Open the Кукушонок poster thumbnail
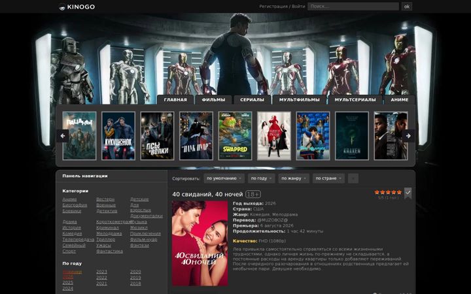This screenshot has height=294, width=471. pyautogui.click(x=118, y=136)
